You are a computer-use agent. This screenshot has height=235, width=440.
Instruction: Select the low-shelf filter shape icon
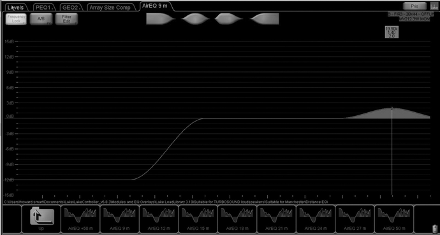click(x=161, y=18)
